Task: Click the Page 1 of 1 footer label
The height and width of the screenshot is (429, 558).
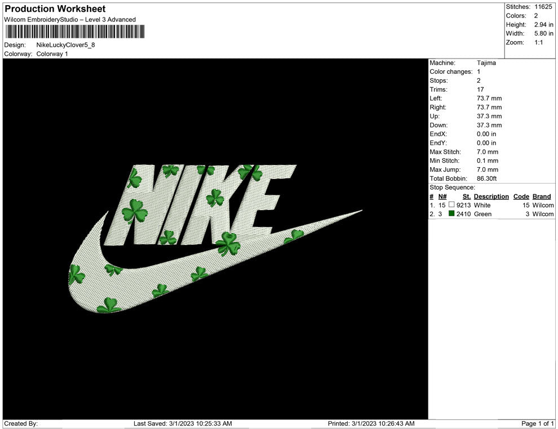Action: point(538,423)
